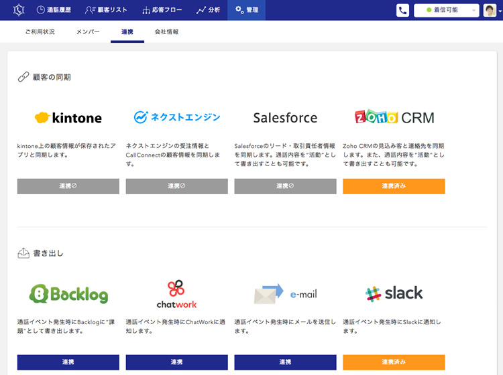Click the ネクストエンジン logo
Screen dimensions: 503x375
(177, 117)
